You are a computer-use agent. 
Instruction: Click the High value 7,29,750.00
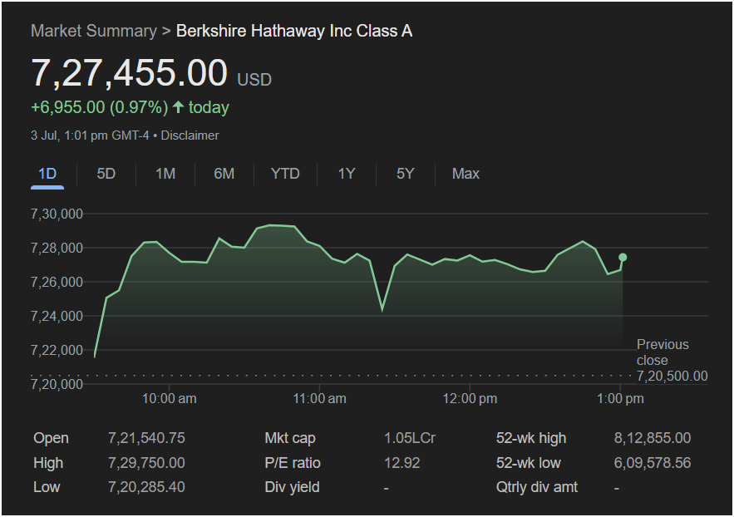pos(146,463)
